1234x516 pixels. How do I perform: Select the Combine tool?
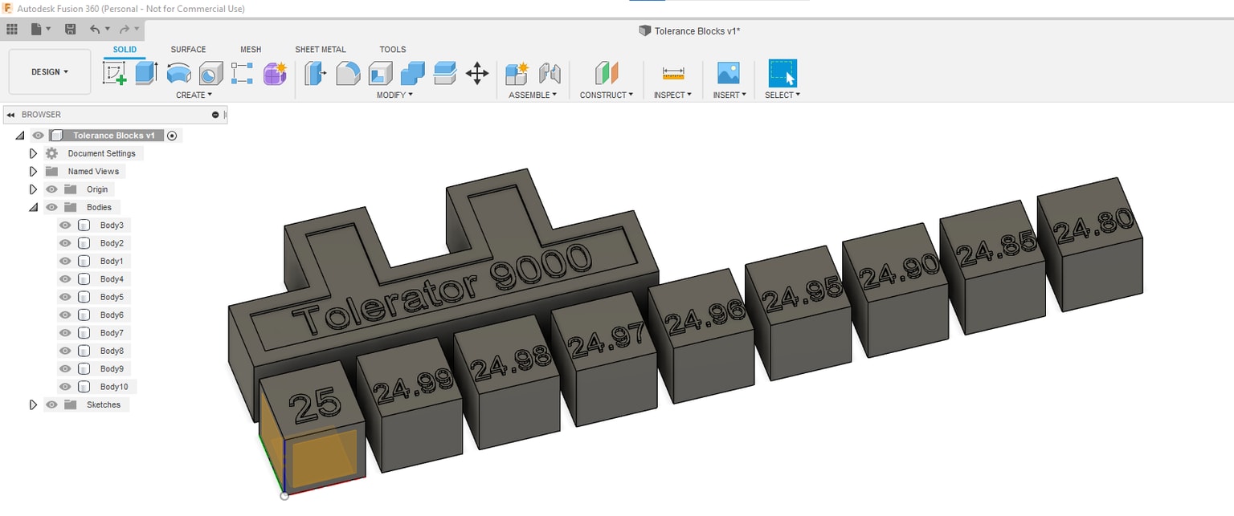click(x=412, y=74)
